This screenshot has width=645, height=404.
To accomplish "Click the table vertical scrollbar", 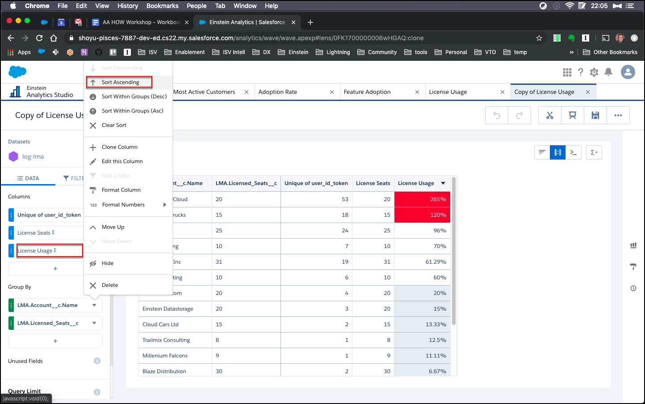I will 454,250.
